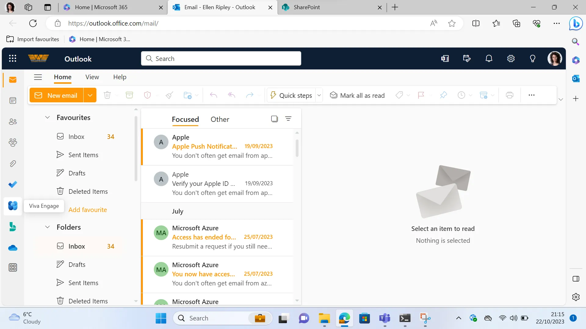This screenshot has width=586, height=329.
Task: Open the message list filter icon
Action: click(288, 119)
